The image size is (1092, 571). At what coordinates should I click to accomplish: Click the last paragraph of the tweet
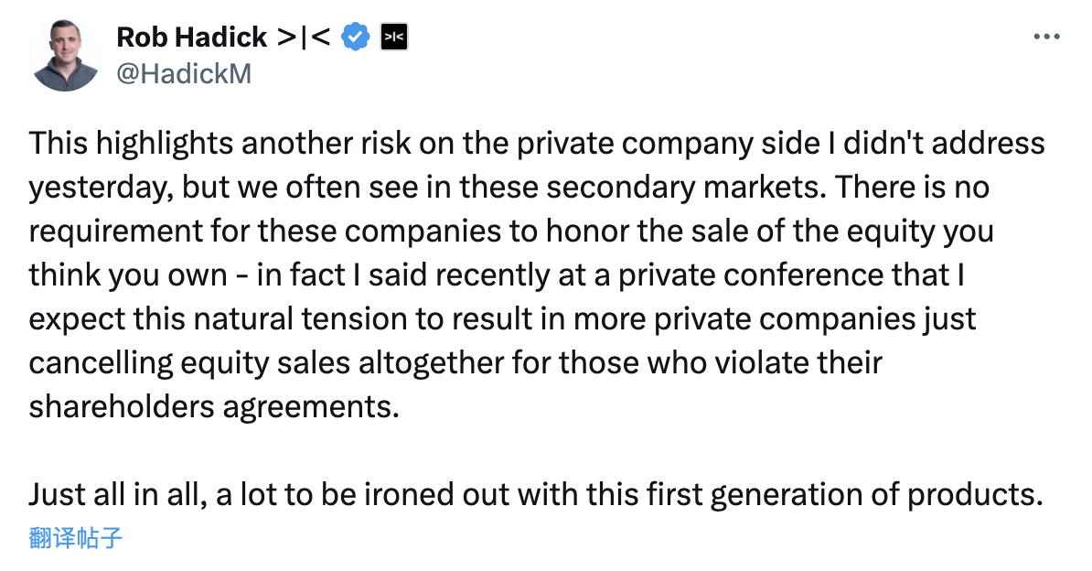(x=535, y=494)
